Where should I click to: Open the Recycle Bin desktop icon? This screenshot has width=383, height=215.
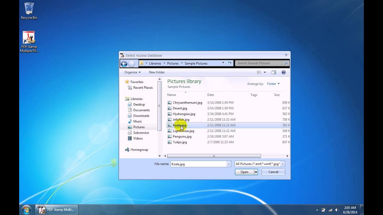click(x=29, y=11)
